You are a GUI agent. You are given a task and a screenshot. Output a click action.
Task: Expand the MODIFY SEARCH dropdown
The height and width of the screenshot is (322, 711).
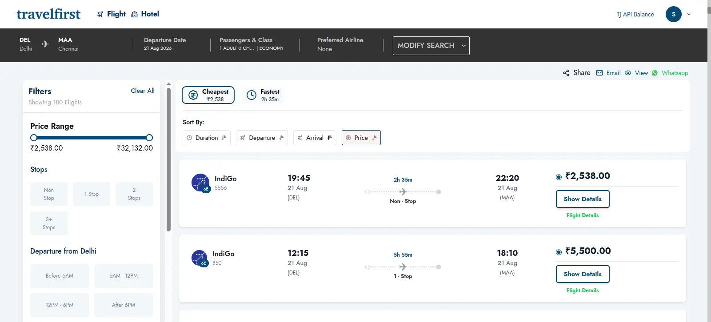431,46
